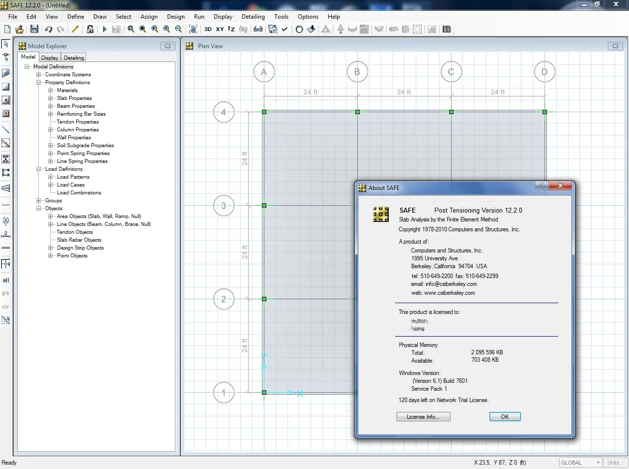Click the pencil refresh window icon
The image size is (629, 469).
point(75,29)
